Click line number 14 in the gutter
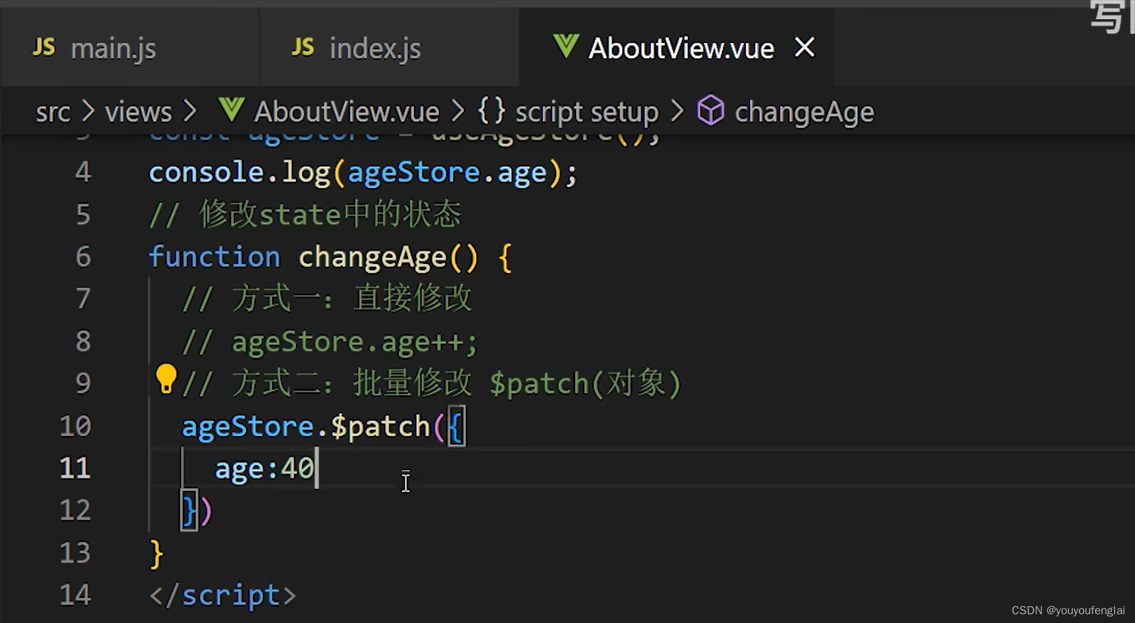This screenshot has height=623, width=1135. 75,595
